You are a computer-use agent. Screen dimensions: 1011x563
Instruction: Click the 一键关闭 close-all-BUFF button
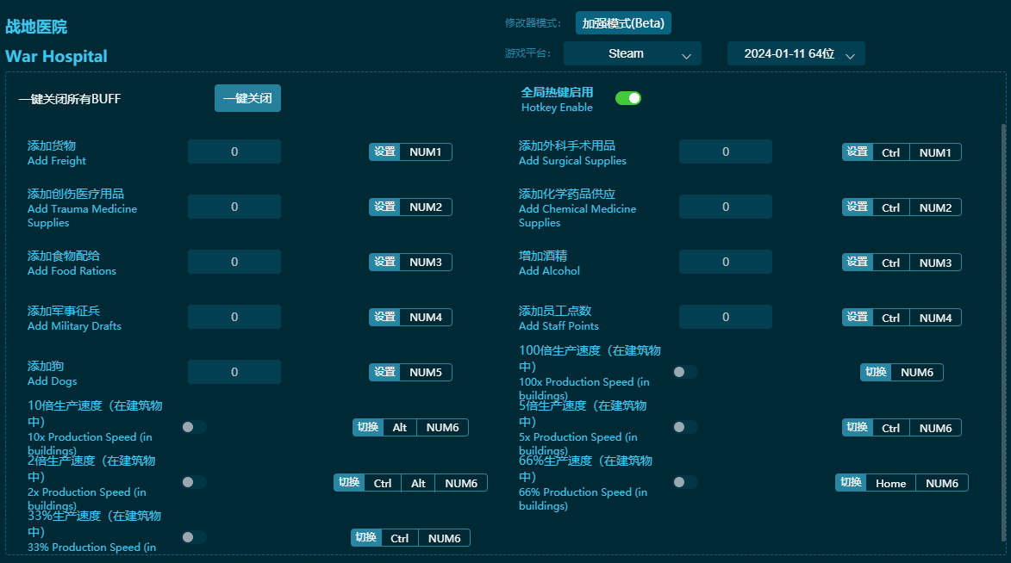point(247,97)
